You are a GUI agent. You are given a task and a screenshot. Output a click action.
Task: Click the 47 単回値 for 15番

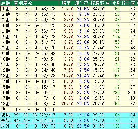pyautogui.click(x=117, y=87)
